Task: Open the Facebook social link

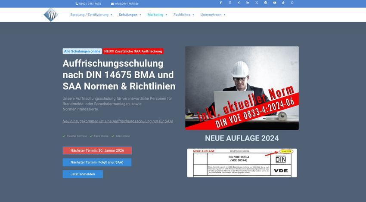Action: click(221, 3)
